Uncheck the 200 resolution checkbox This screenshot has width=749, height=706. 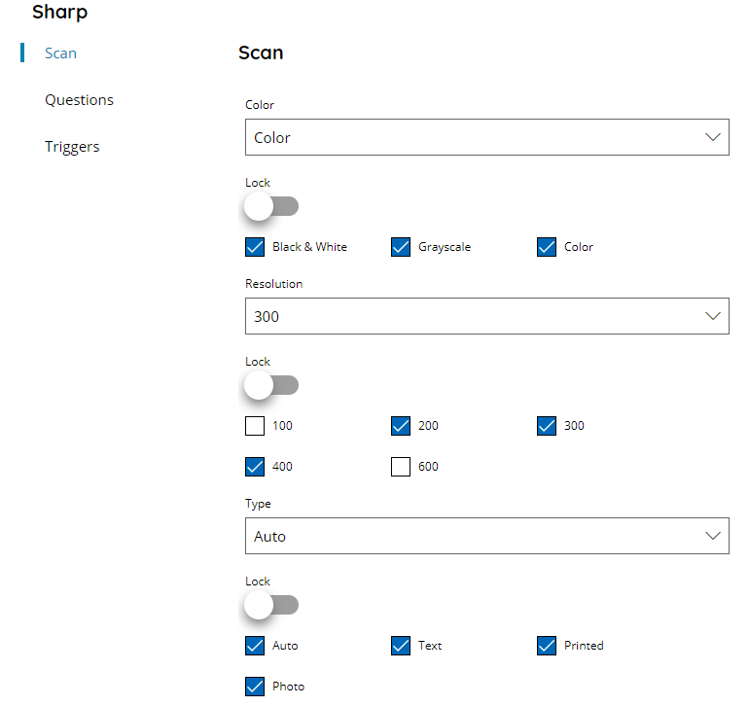pos(401,426)
